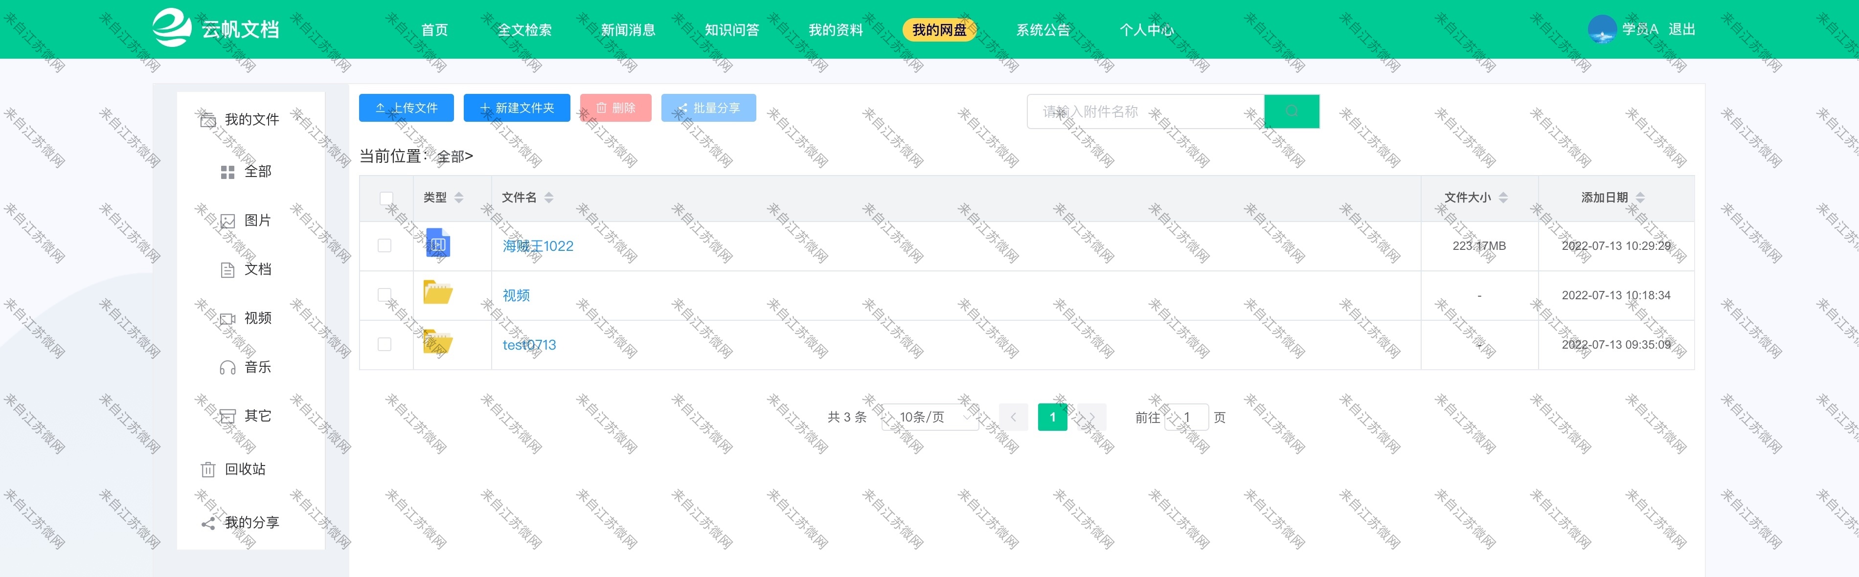1859x577 pixels.
Task: Click the 上传文件 upload button
Action: tap(407, 108)
